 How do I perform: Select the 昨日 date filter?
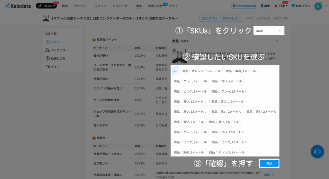pos(250,18)
